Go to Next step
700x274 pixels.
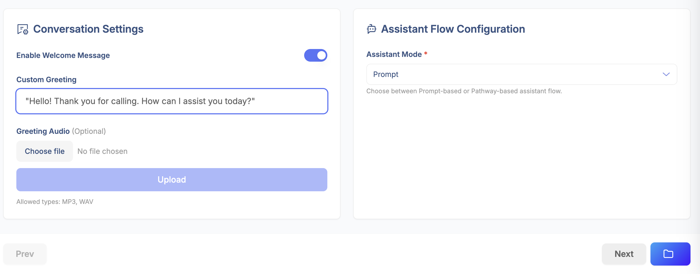pyautogui.click(x=624, y=254)
